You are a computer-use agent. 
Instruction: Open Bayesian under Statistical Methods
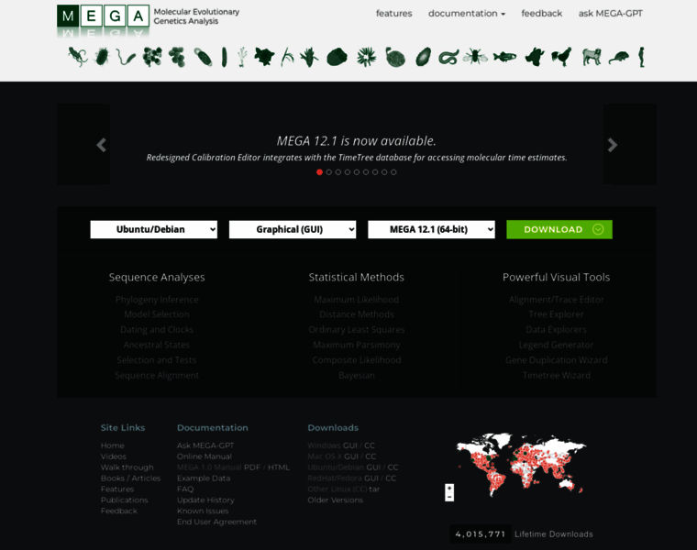point(357,376)
